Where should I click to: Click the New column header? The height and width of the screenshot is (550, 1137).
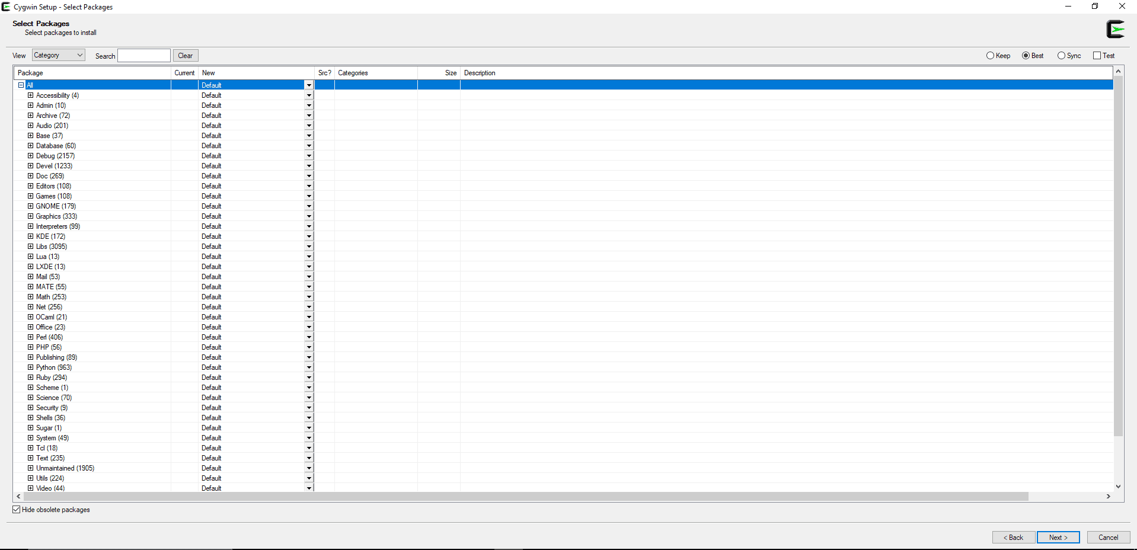(256, 73)
